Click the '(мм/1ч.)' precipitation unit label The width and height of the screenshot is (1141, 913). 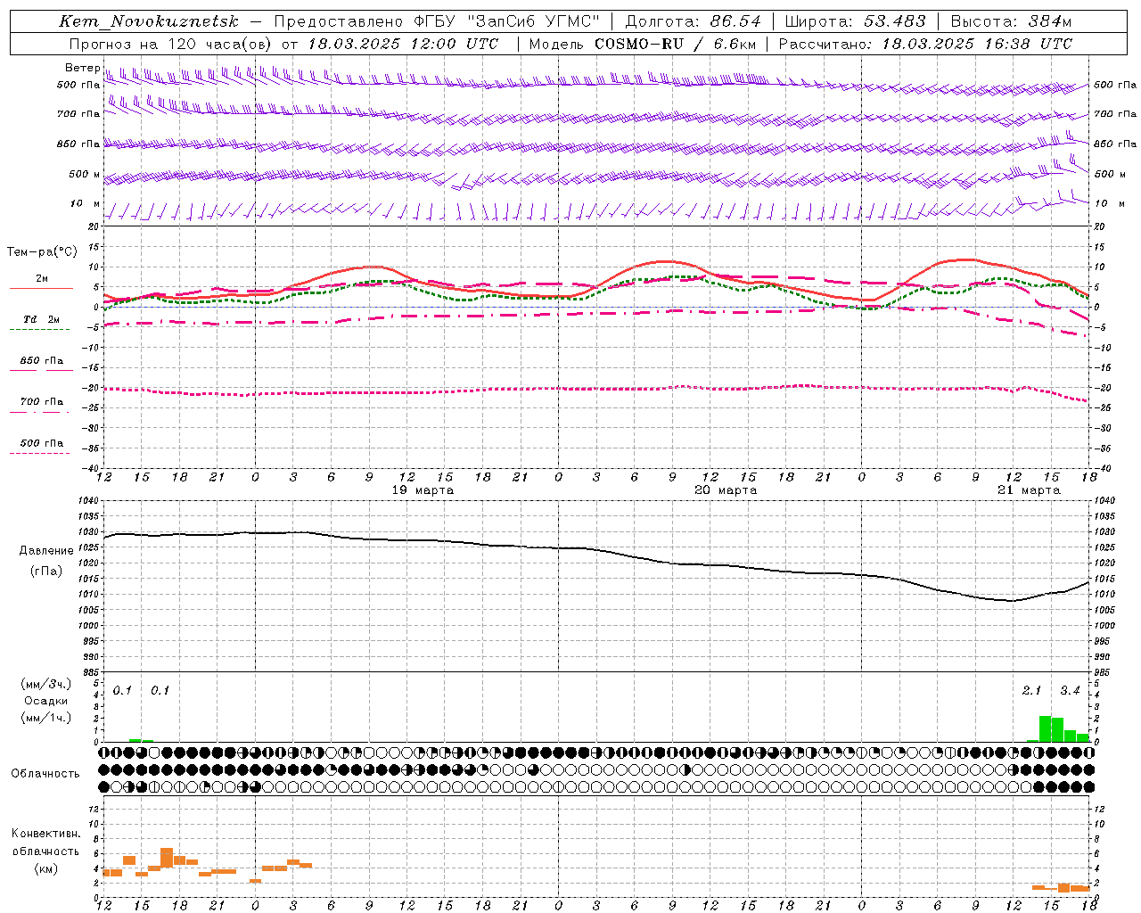click(x=45, y=718)
